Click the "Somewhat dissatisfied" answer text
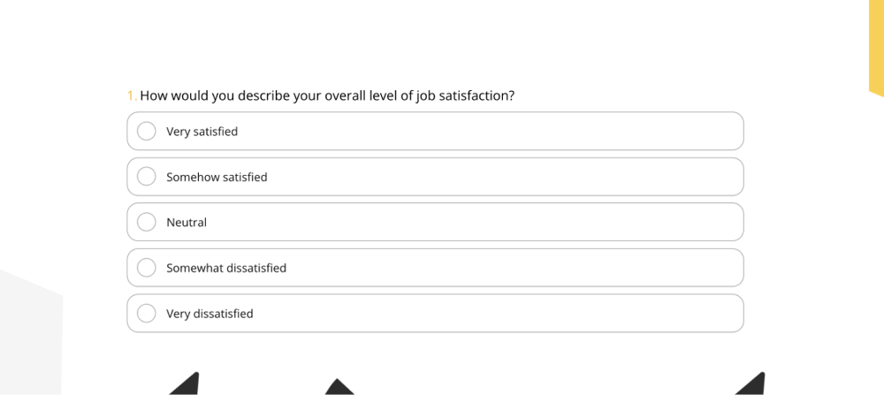Image resolution: width=884 pixels, height=395 pixels. pos(226,268)
